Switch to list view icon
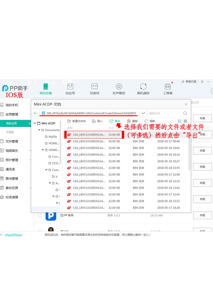213x302 pixels. pos(180,121)
